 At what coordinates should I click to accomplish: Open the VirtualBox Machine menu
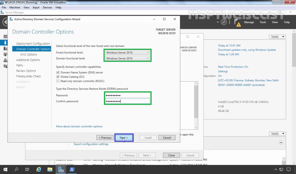pos(15,7)
